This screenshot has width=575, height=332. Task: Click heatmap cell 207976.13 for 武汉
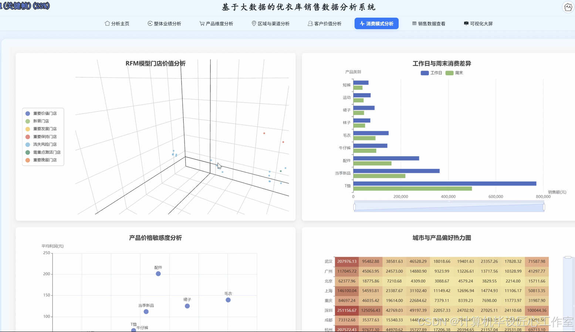click(347, 262)
